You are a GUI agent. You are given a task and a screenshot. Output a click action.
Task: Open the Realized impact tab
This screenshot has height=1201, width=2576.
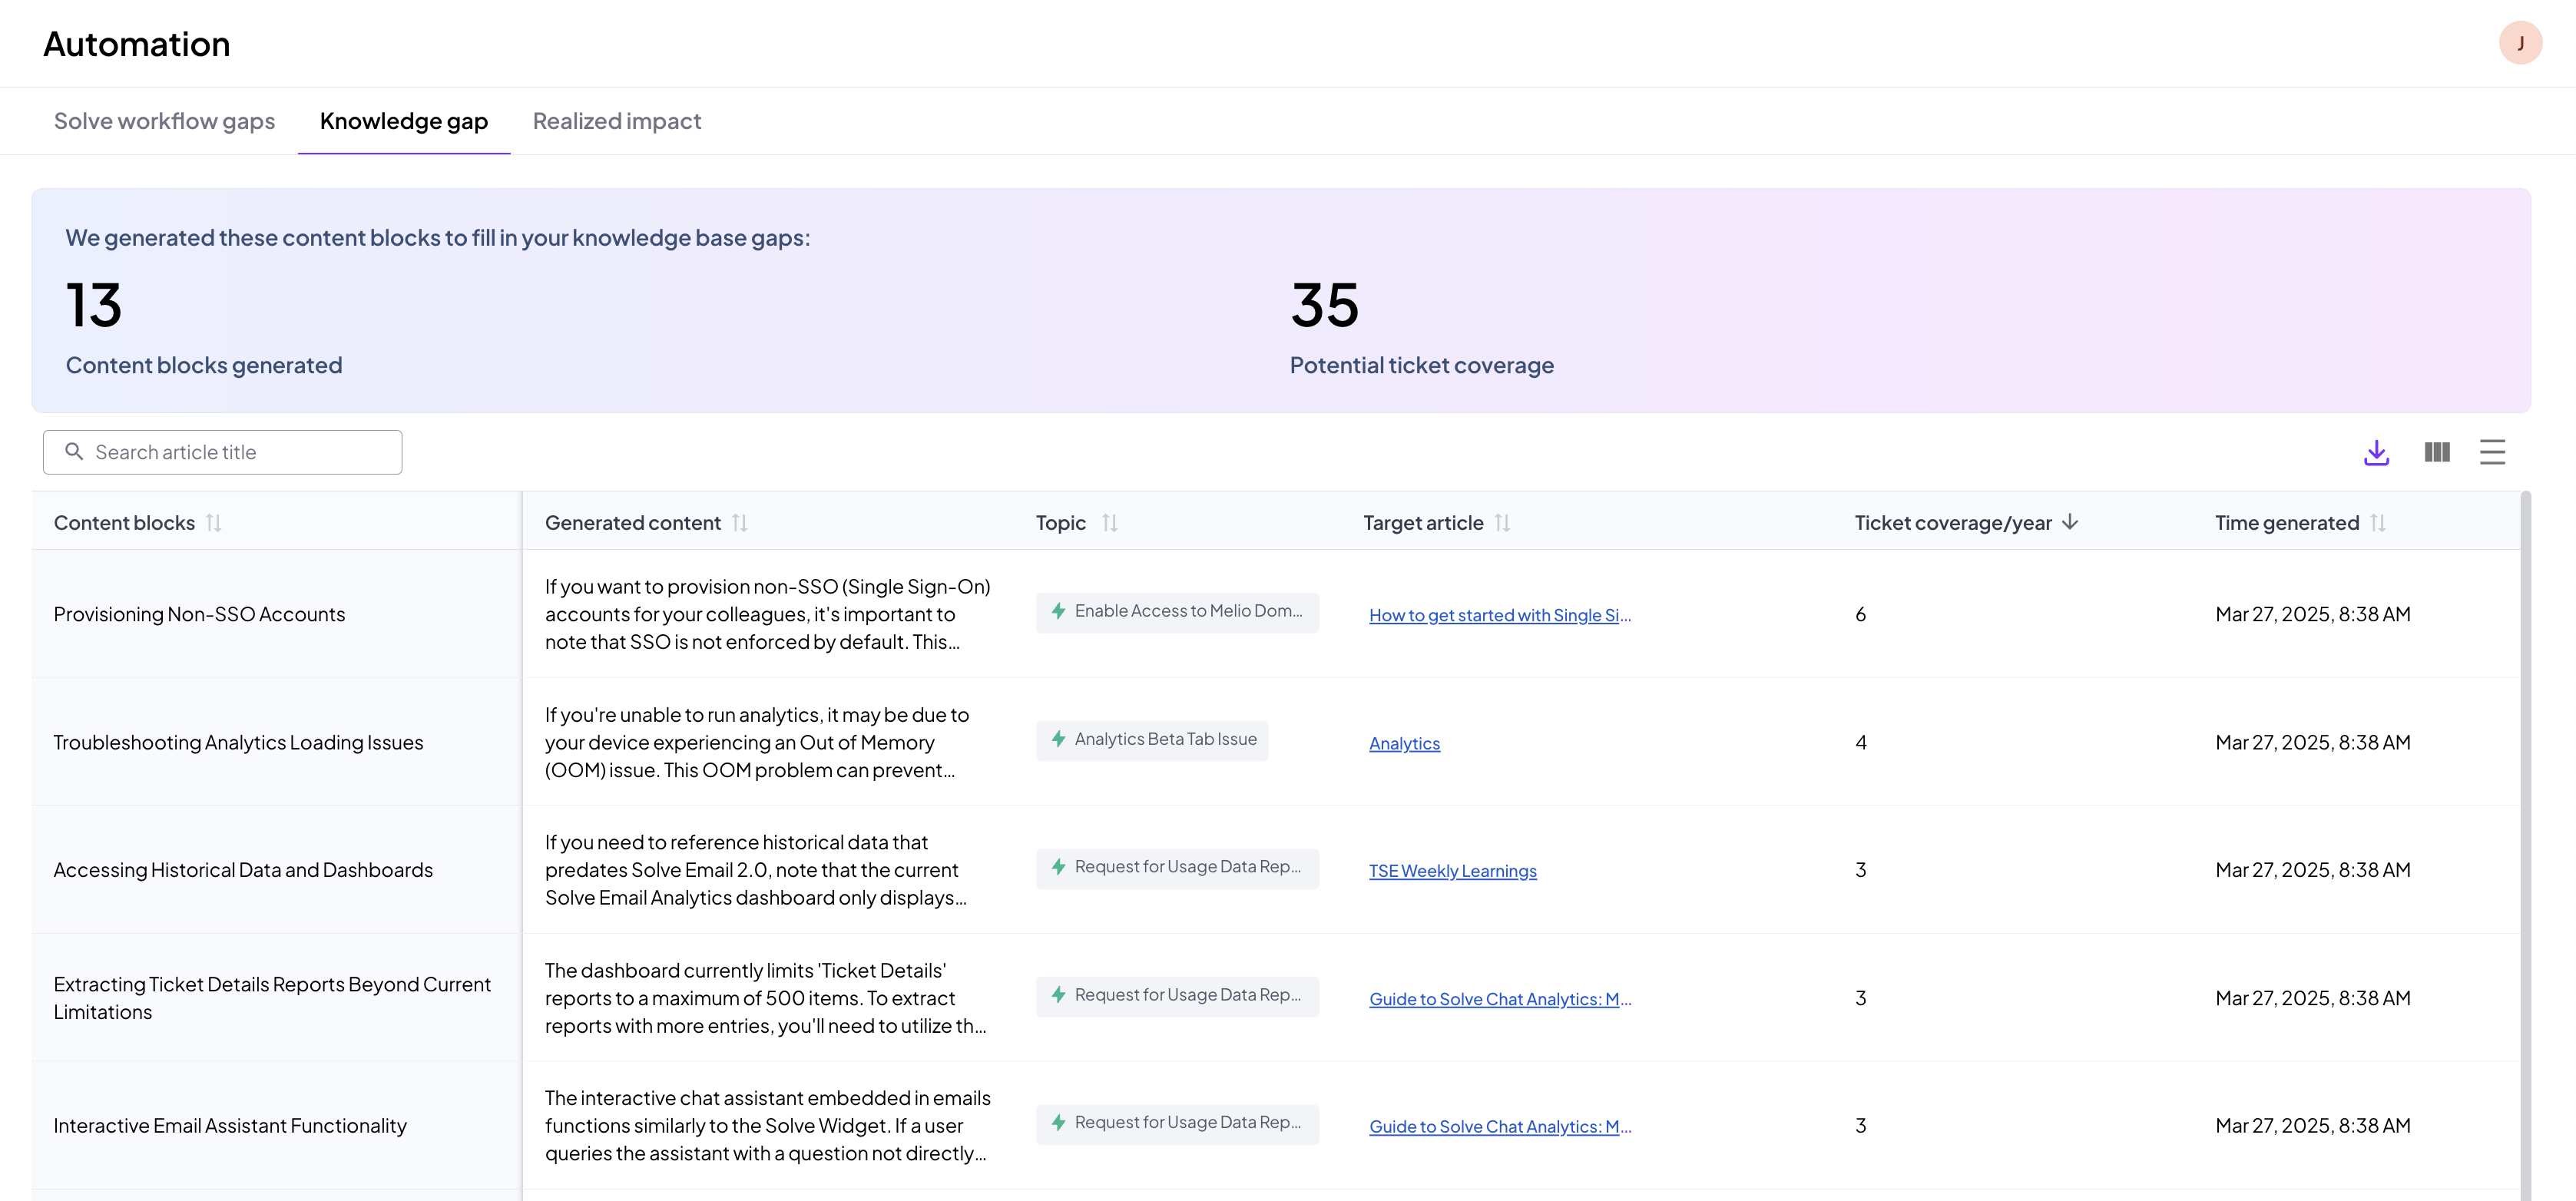tap(617, 121)
